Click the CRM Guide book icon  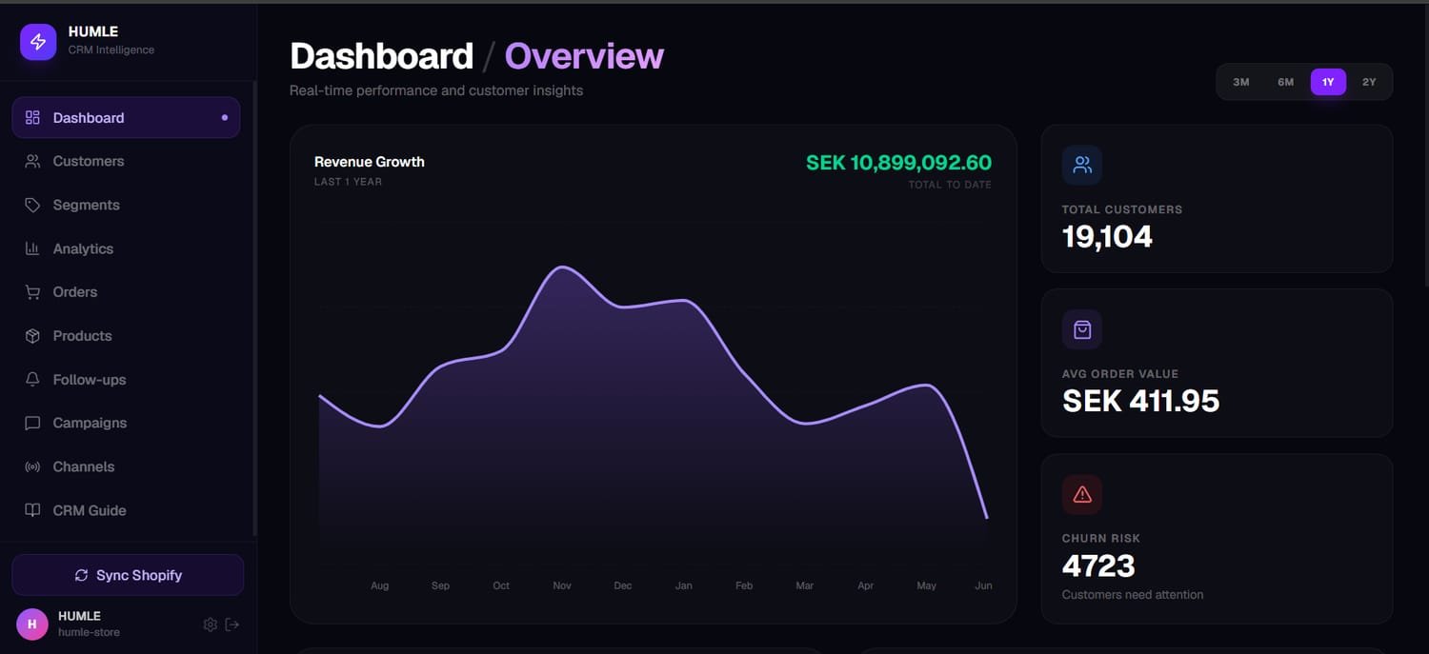click(x=32, y=510)
